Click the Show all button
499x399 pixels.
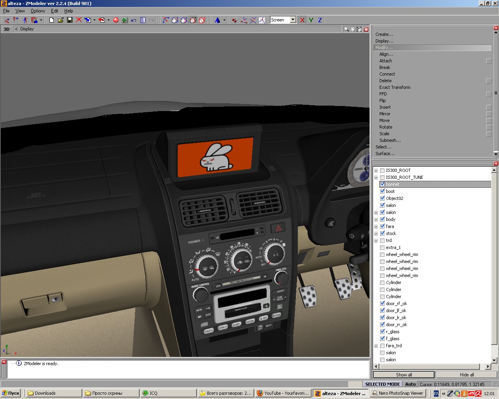(404, 375)
